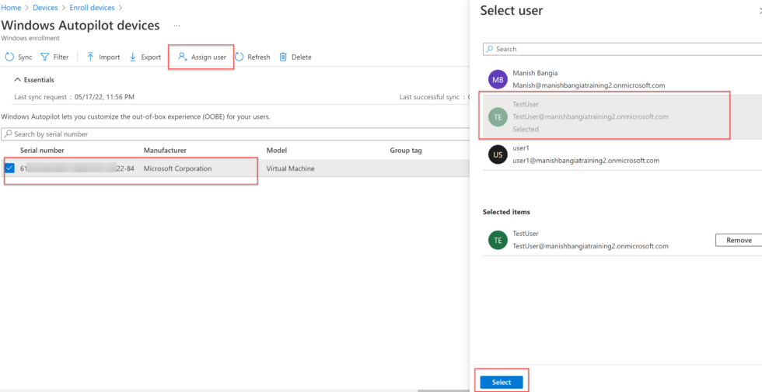Click Search field in Select user panel
This screenshot has width=762, height=392.
coord(623,49)
